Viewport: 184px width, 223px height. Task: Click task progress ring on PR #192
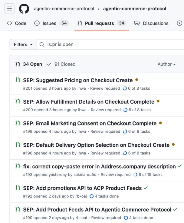(92, 196)
